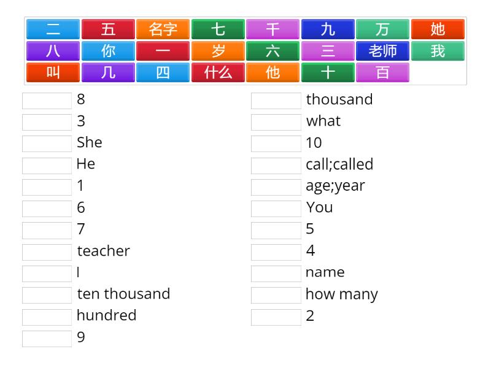This screenshot has height=368, width=491.
Task: Click the answer box next to "name"
Action: click(276, 274)
